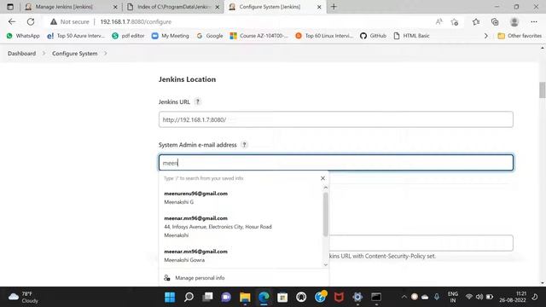Open pdf editor bookmark
Image resolution: width=546 pixels, height=307 pixels.
point(128,36)
